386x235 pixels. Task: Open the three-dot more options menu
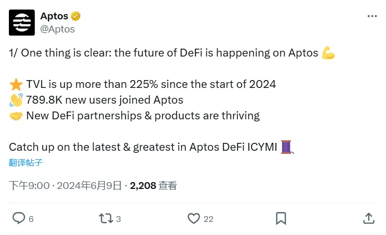[x=372, y=16]
